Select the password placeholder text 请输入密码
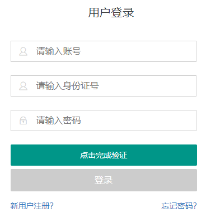The width and height of the screenshot is (211, 217). 59,120
